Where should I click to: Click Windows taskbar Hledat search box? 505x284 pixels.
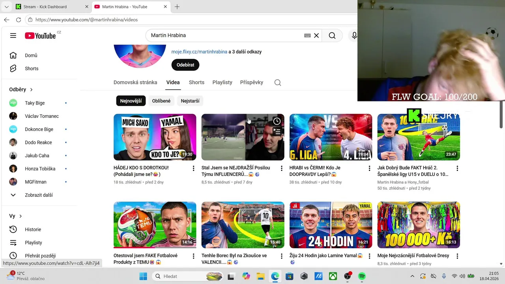189,276
